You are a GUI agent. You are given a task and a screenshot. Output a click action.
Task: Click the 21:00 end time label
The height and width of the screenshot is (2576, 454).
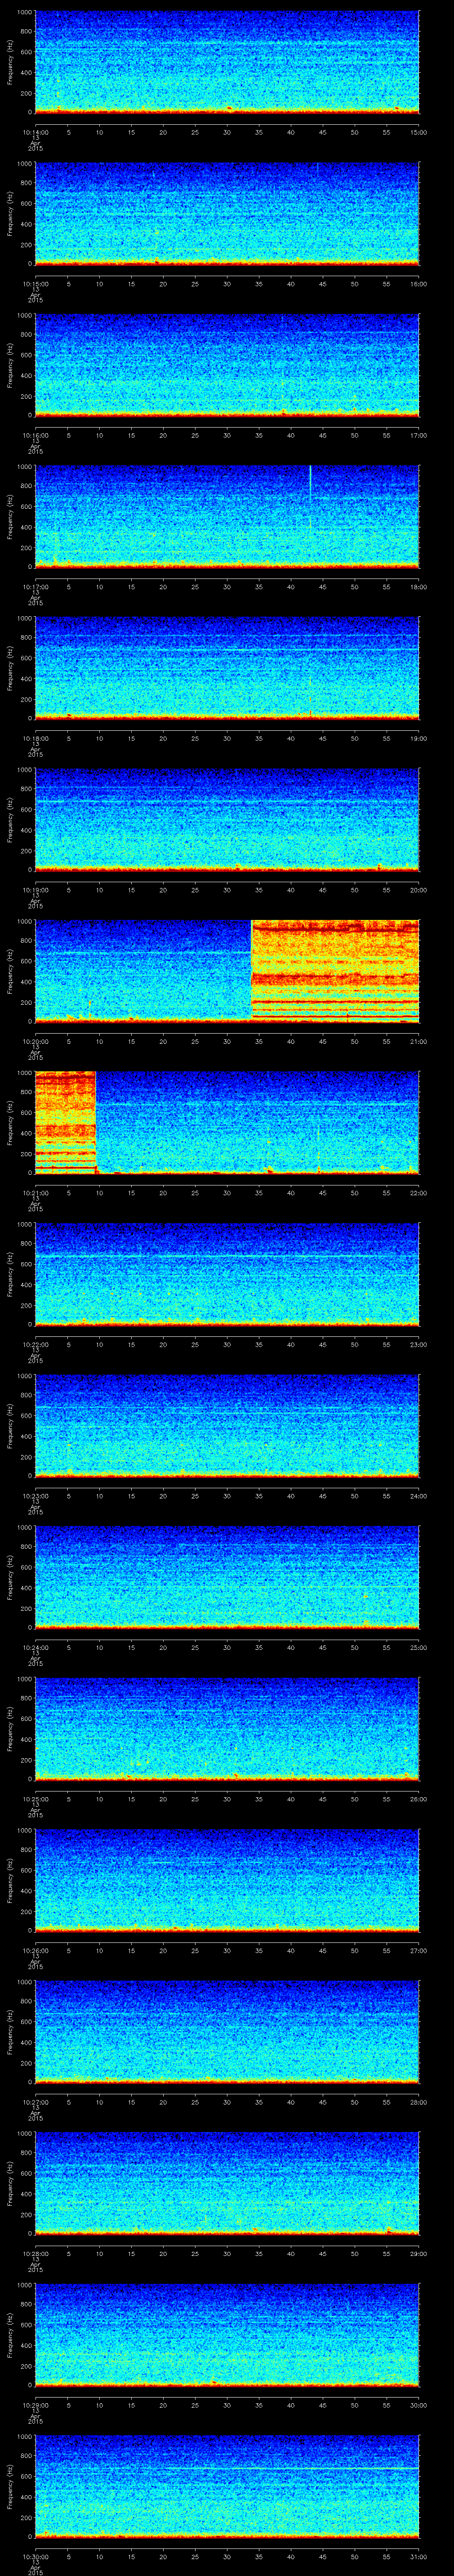(x=419, y=1041)
